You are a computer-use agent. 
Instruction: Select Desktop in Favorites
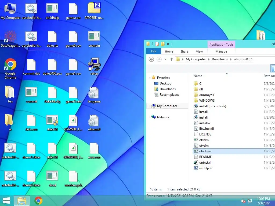click(163, 83)
